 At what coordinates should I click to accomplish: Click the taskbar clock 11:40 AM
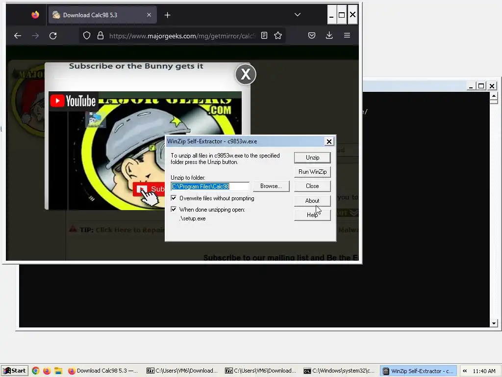coord(484,371)
